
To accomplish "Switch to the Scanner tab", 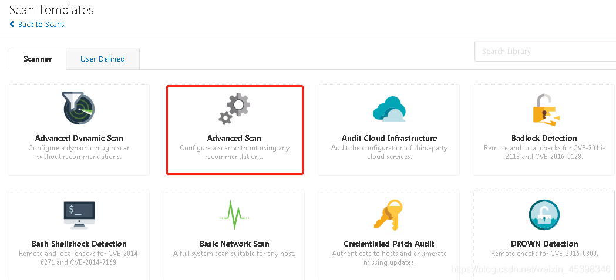I will (38, 59).
